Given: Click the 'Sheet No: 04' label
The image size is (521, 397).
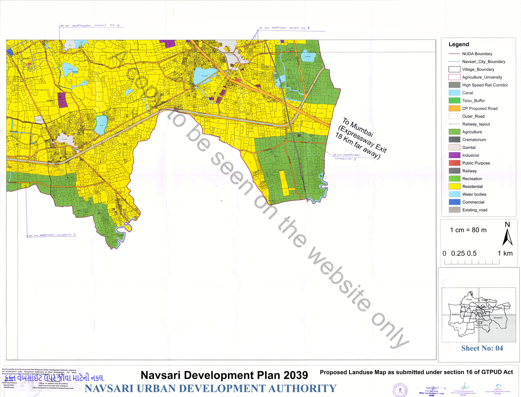Looking at the screenshot, I should [x=482, y=348].
